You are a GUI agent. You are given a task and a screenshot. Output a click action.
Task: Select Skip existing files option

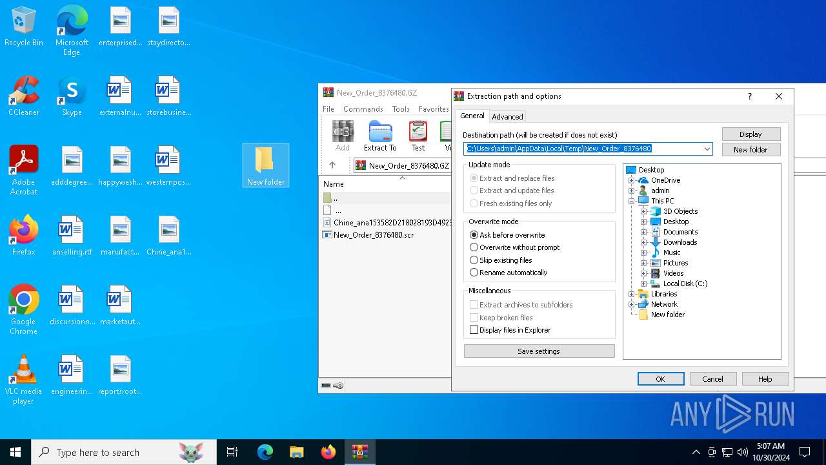[x=501, y=260]
